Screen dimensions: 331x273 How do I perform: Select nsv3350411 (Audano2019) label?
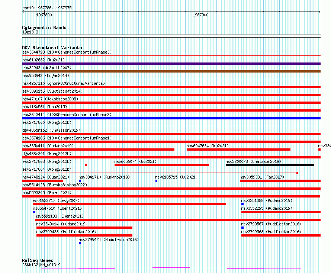click(48, 146)
